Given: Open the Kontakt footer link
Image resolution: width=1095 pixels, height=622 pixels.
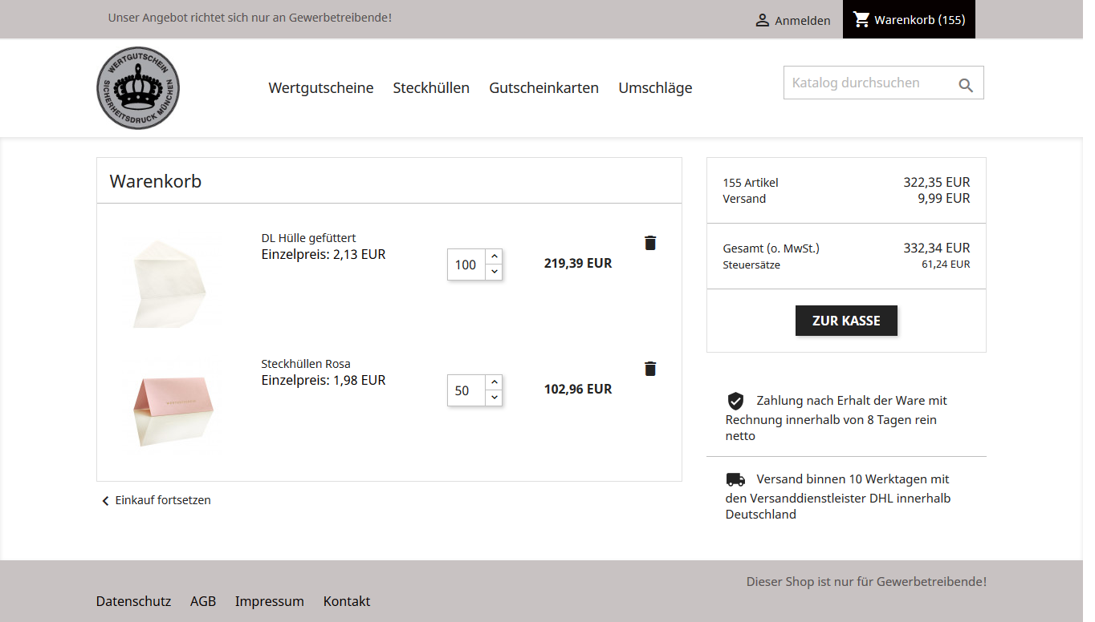Looking at the screenshot, I should click(x=347, y=601).
